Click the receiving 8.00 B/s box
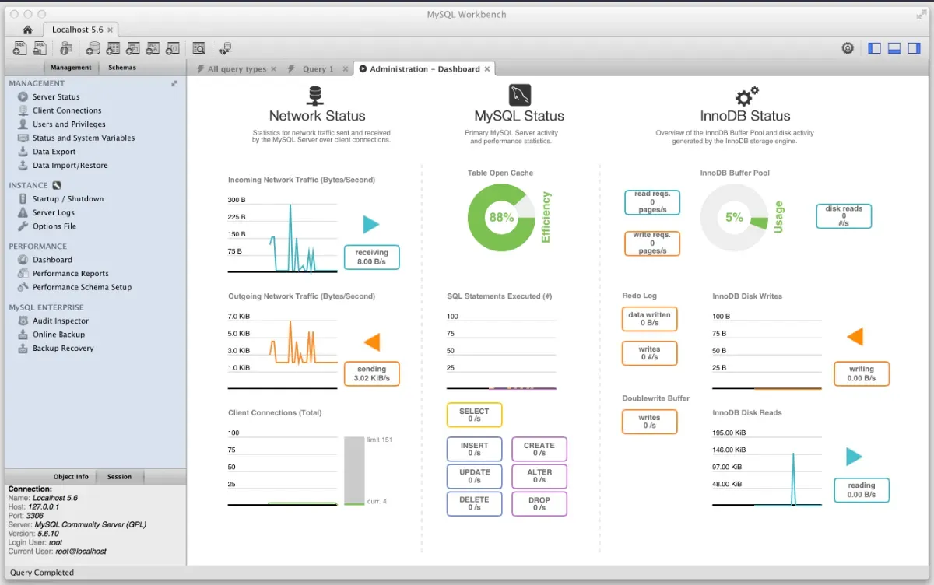 (372, 257)
